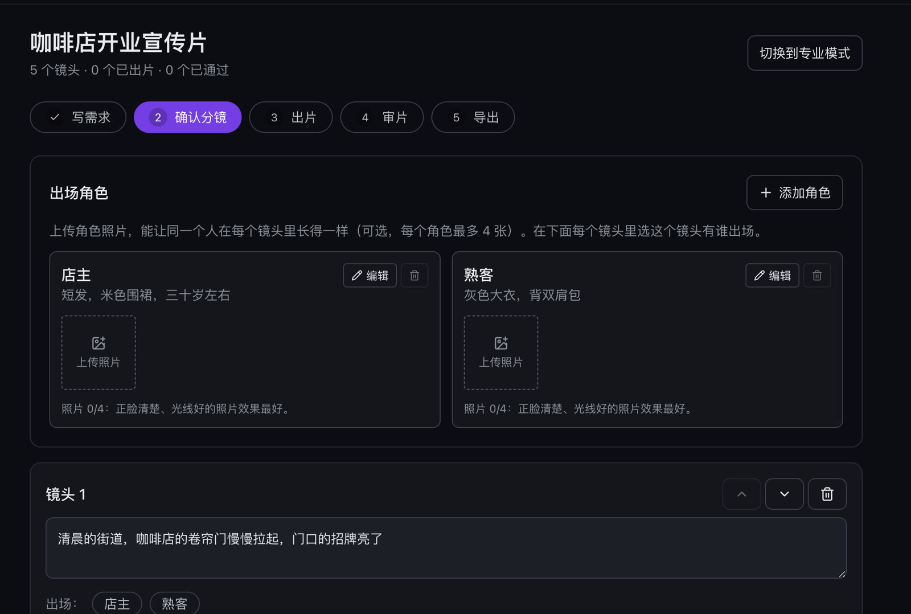Move 镜头 1 down with the chevron
Screen dimensions: 911x614
click(x=784, y=494)
